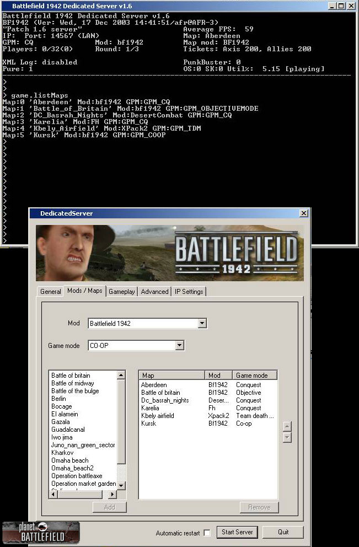The image size is (359, 547).
Task: Select Battle of britain Objective rotation row
Action: [208, 393]
